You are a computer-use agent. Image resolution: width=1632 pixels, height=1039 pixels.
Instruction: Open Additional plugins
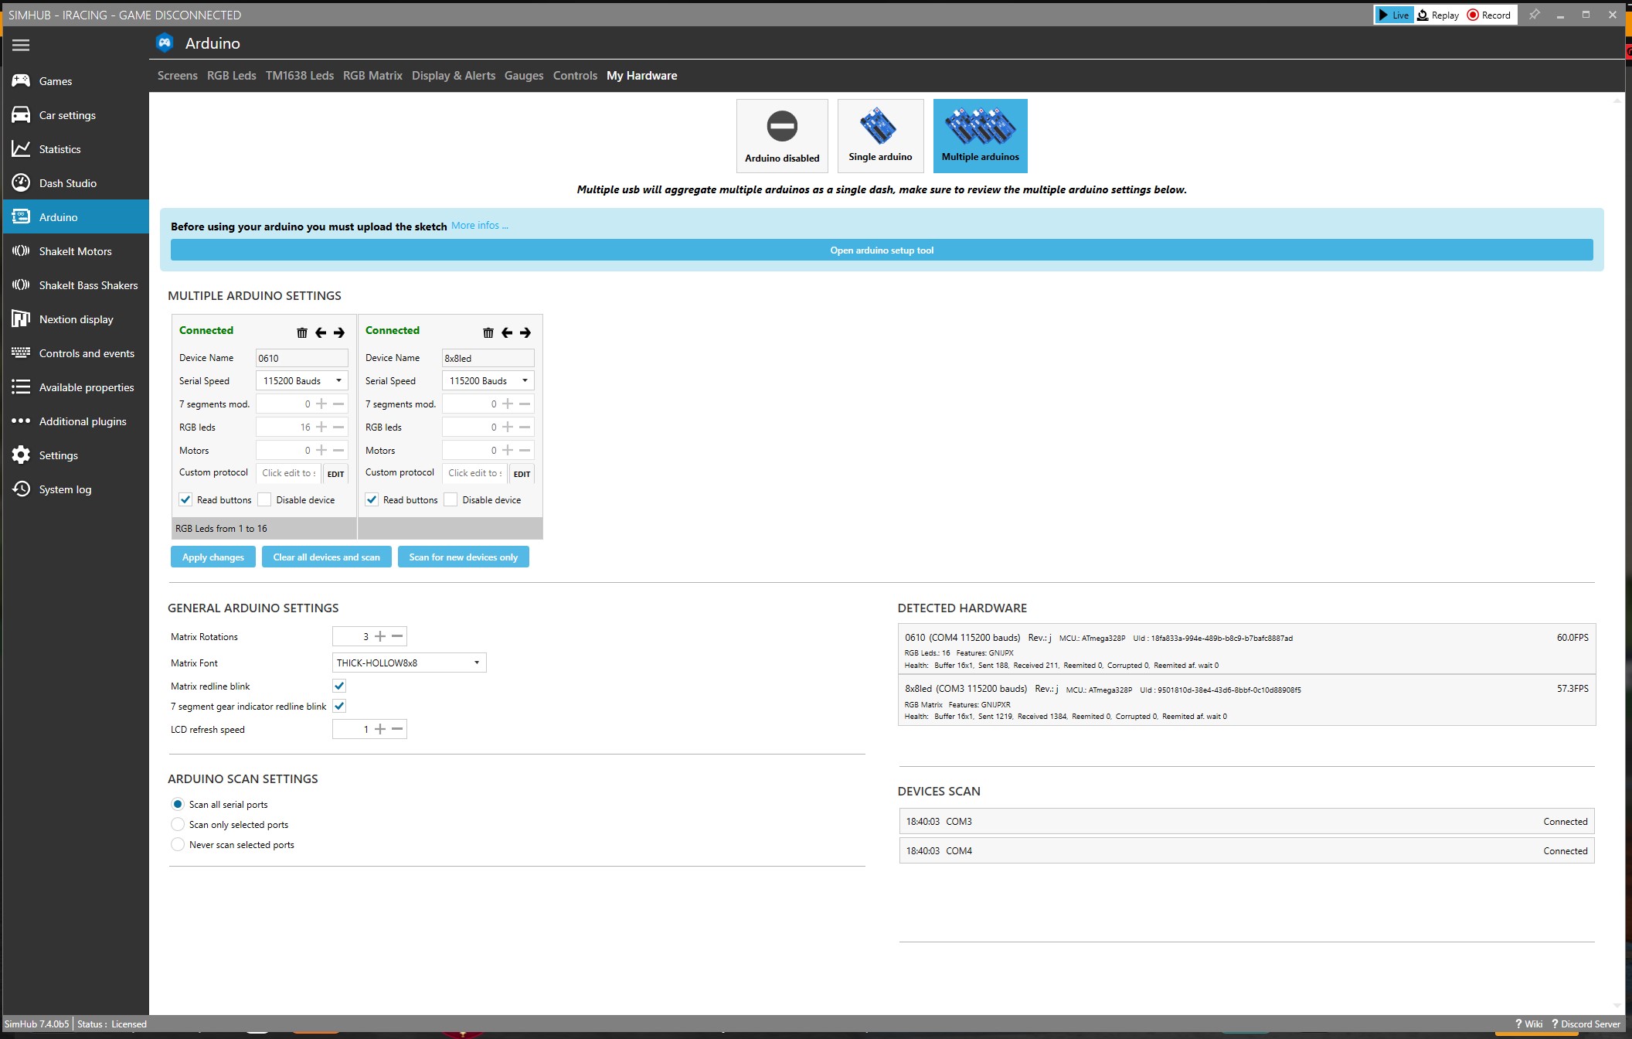click(x=75, y=421)
